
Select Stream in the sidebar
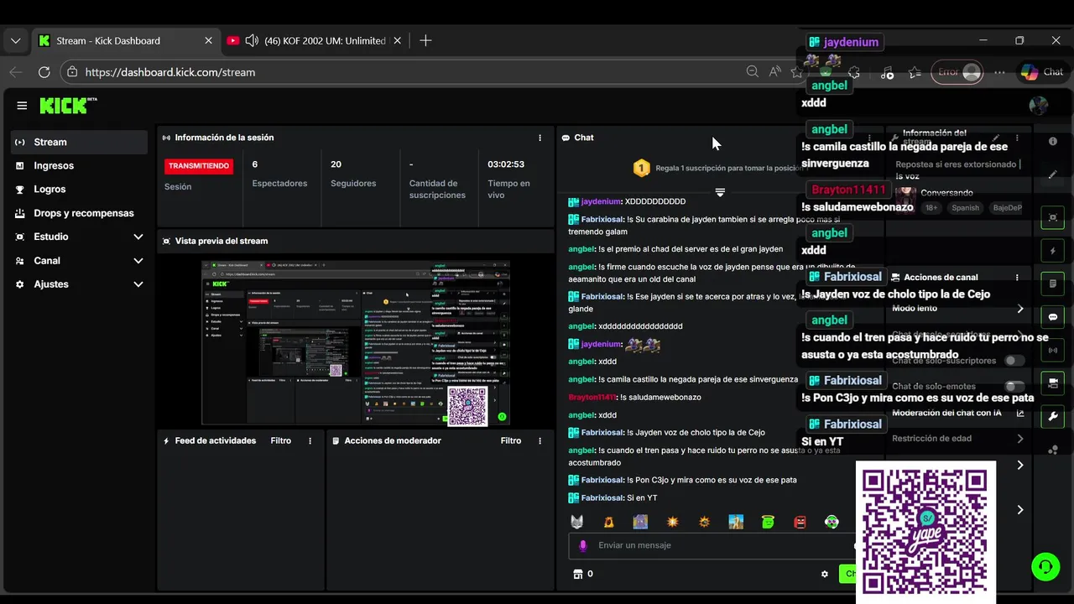80,142
